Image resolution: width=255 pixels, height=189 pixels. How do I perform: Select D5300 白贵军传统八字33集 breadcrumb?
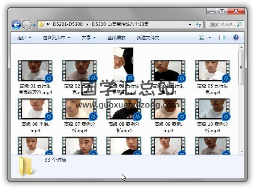120,24
